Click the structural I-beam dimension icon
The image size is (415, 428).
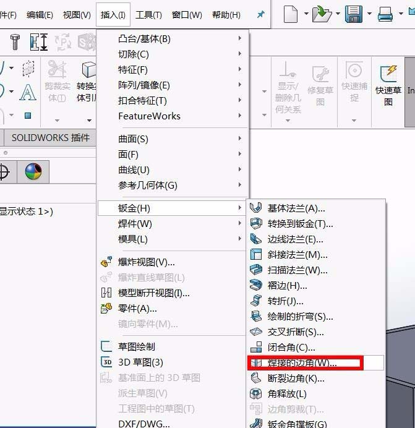point(39,42)
